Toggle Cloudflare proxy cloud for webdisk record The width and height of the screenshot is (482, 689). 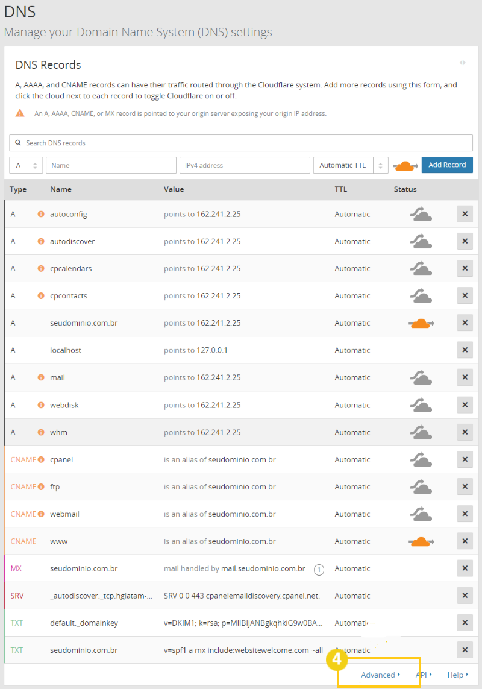[421, 404]
